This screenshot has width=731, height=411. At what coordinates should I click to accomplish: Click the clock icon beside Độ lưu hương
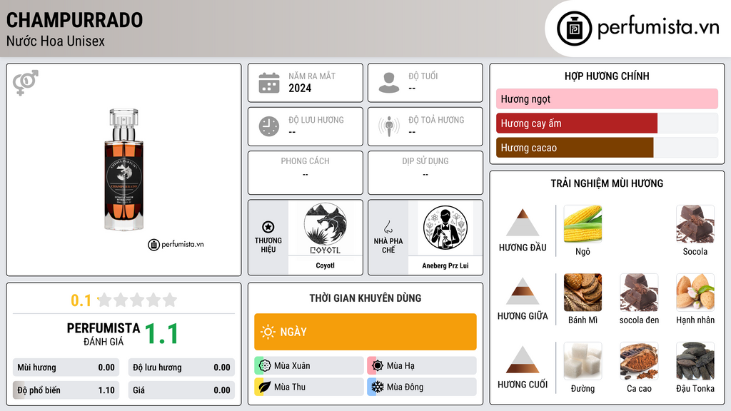tap(269, 126)
